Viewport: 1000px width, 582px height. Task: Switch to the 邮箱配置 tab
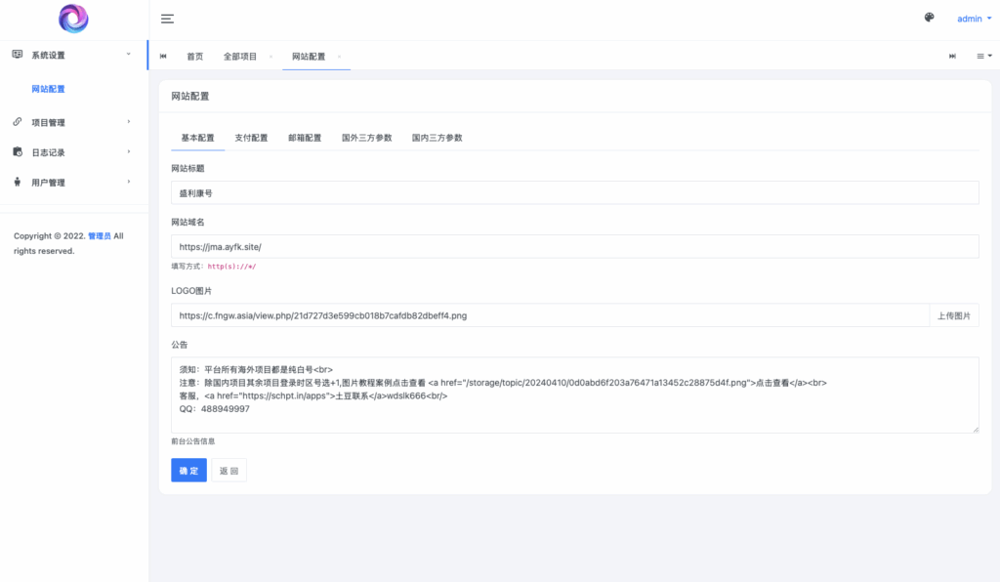tap(305, 138)
